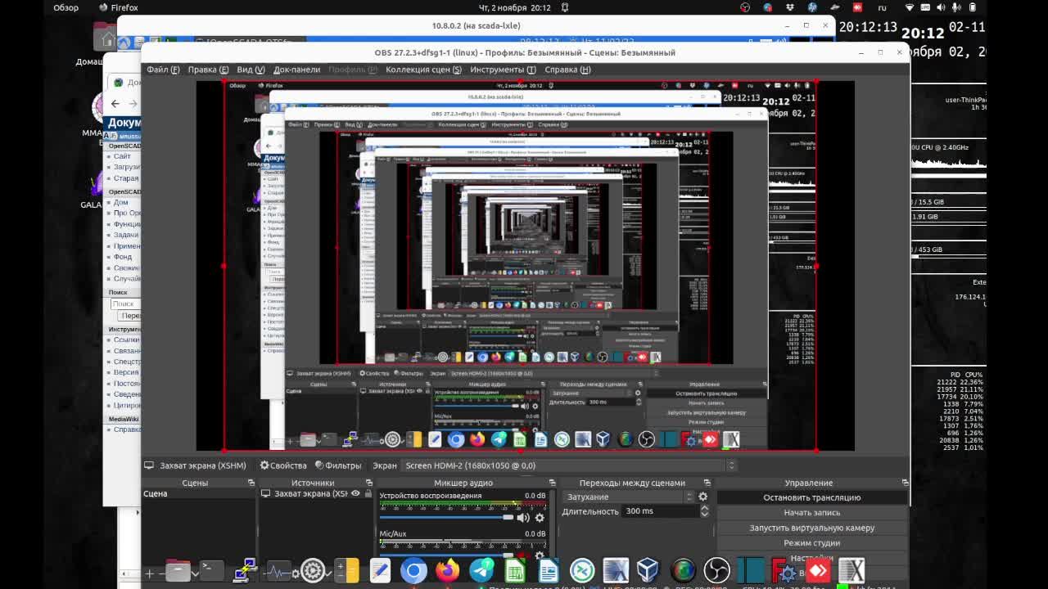Pop out the Управление dock panel
Image resolution: width=1048 pixels, height=589 pixels.
pyautogui.click(x=905, y=483)
